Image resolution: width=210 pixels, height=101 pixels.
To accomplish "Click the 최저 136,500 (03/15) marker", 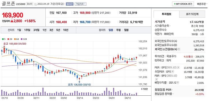I will pyautogui.click(x=80, y=85).
